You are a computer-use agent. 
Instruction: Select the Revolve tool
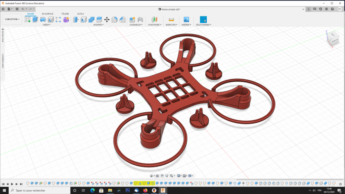[43, 20]
